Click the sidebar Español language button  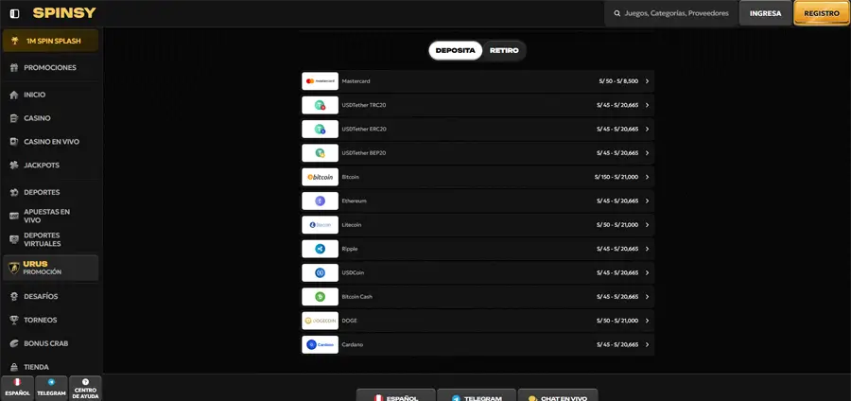[x=17, y=388]
